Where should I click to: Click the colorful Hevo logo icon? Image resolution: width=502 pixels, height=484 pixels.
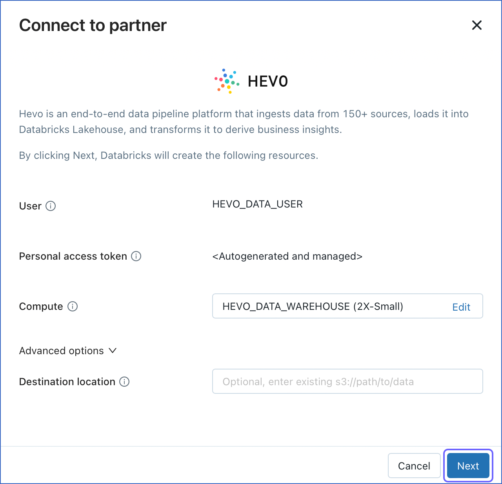point(227,81)
